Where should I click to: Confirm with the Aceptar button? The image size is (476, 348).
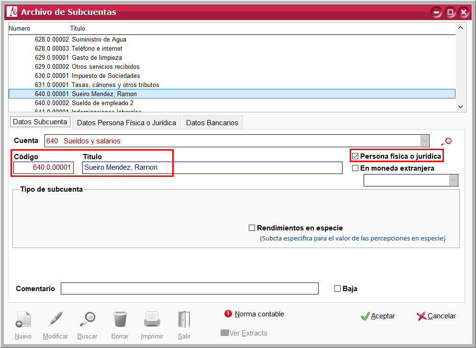tap(378, 316)
